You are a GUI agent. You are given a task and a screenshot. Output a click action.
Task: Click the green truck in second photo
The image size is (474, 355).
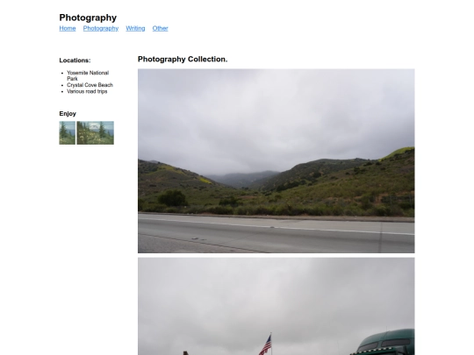tap(384, 343)
